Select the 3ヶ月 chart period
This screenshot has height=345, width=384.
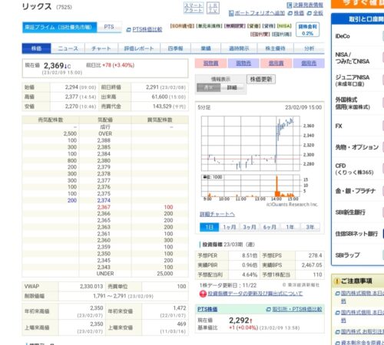pyautogui.click(x=250, y=227)
